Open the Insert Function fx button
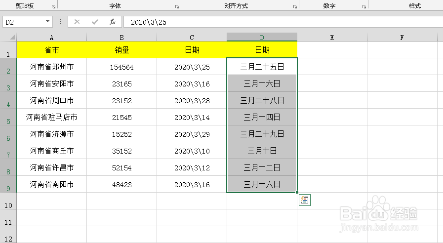This screenshot has height=243, width=443. click(x=113, y=22)
